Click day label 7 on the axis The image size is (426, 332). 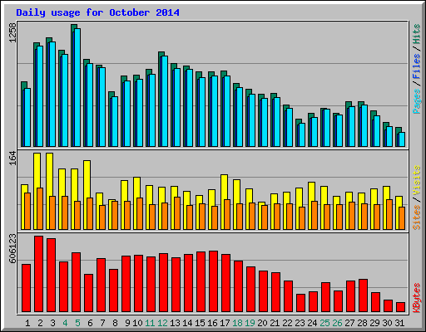[102, 323]
